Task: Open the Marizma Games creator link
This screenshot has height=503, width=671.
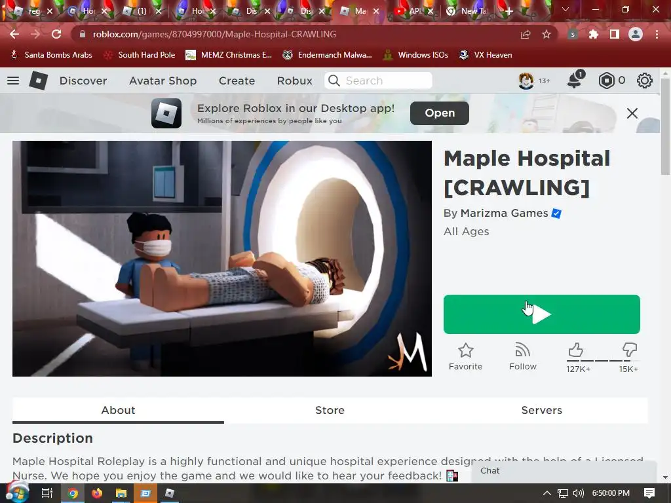Action: pyautogui.click(x=504, y=213)
